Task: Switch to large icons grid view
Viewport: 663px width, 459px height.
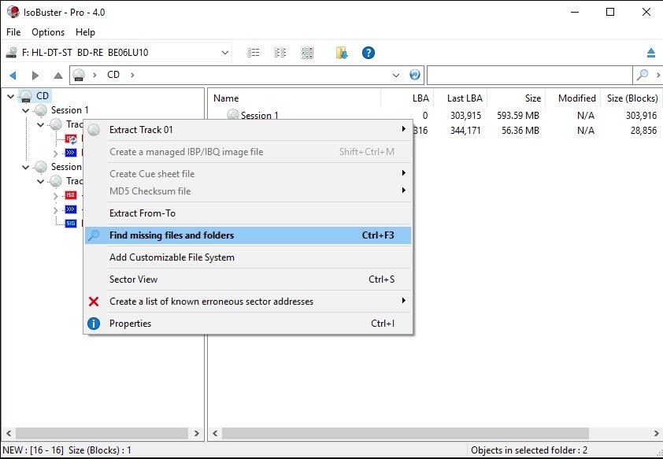Action: click(307, 53)
